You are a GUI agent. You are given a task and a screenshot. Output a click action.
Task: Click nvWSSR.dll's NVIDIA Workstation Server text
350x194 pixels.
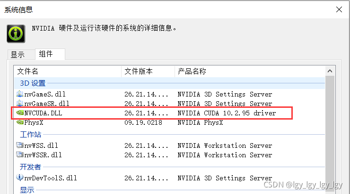[225, 155]
